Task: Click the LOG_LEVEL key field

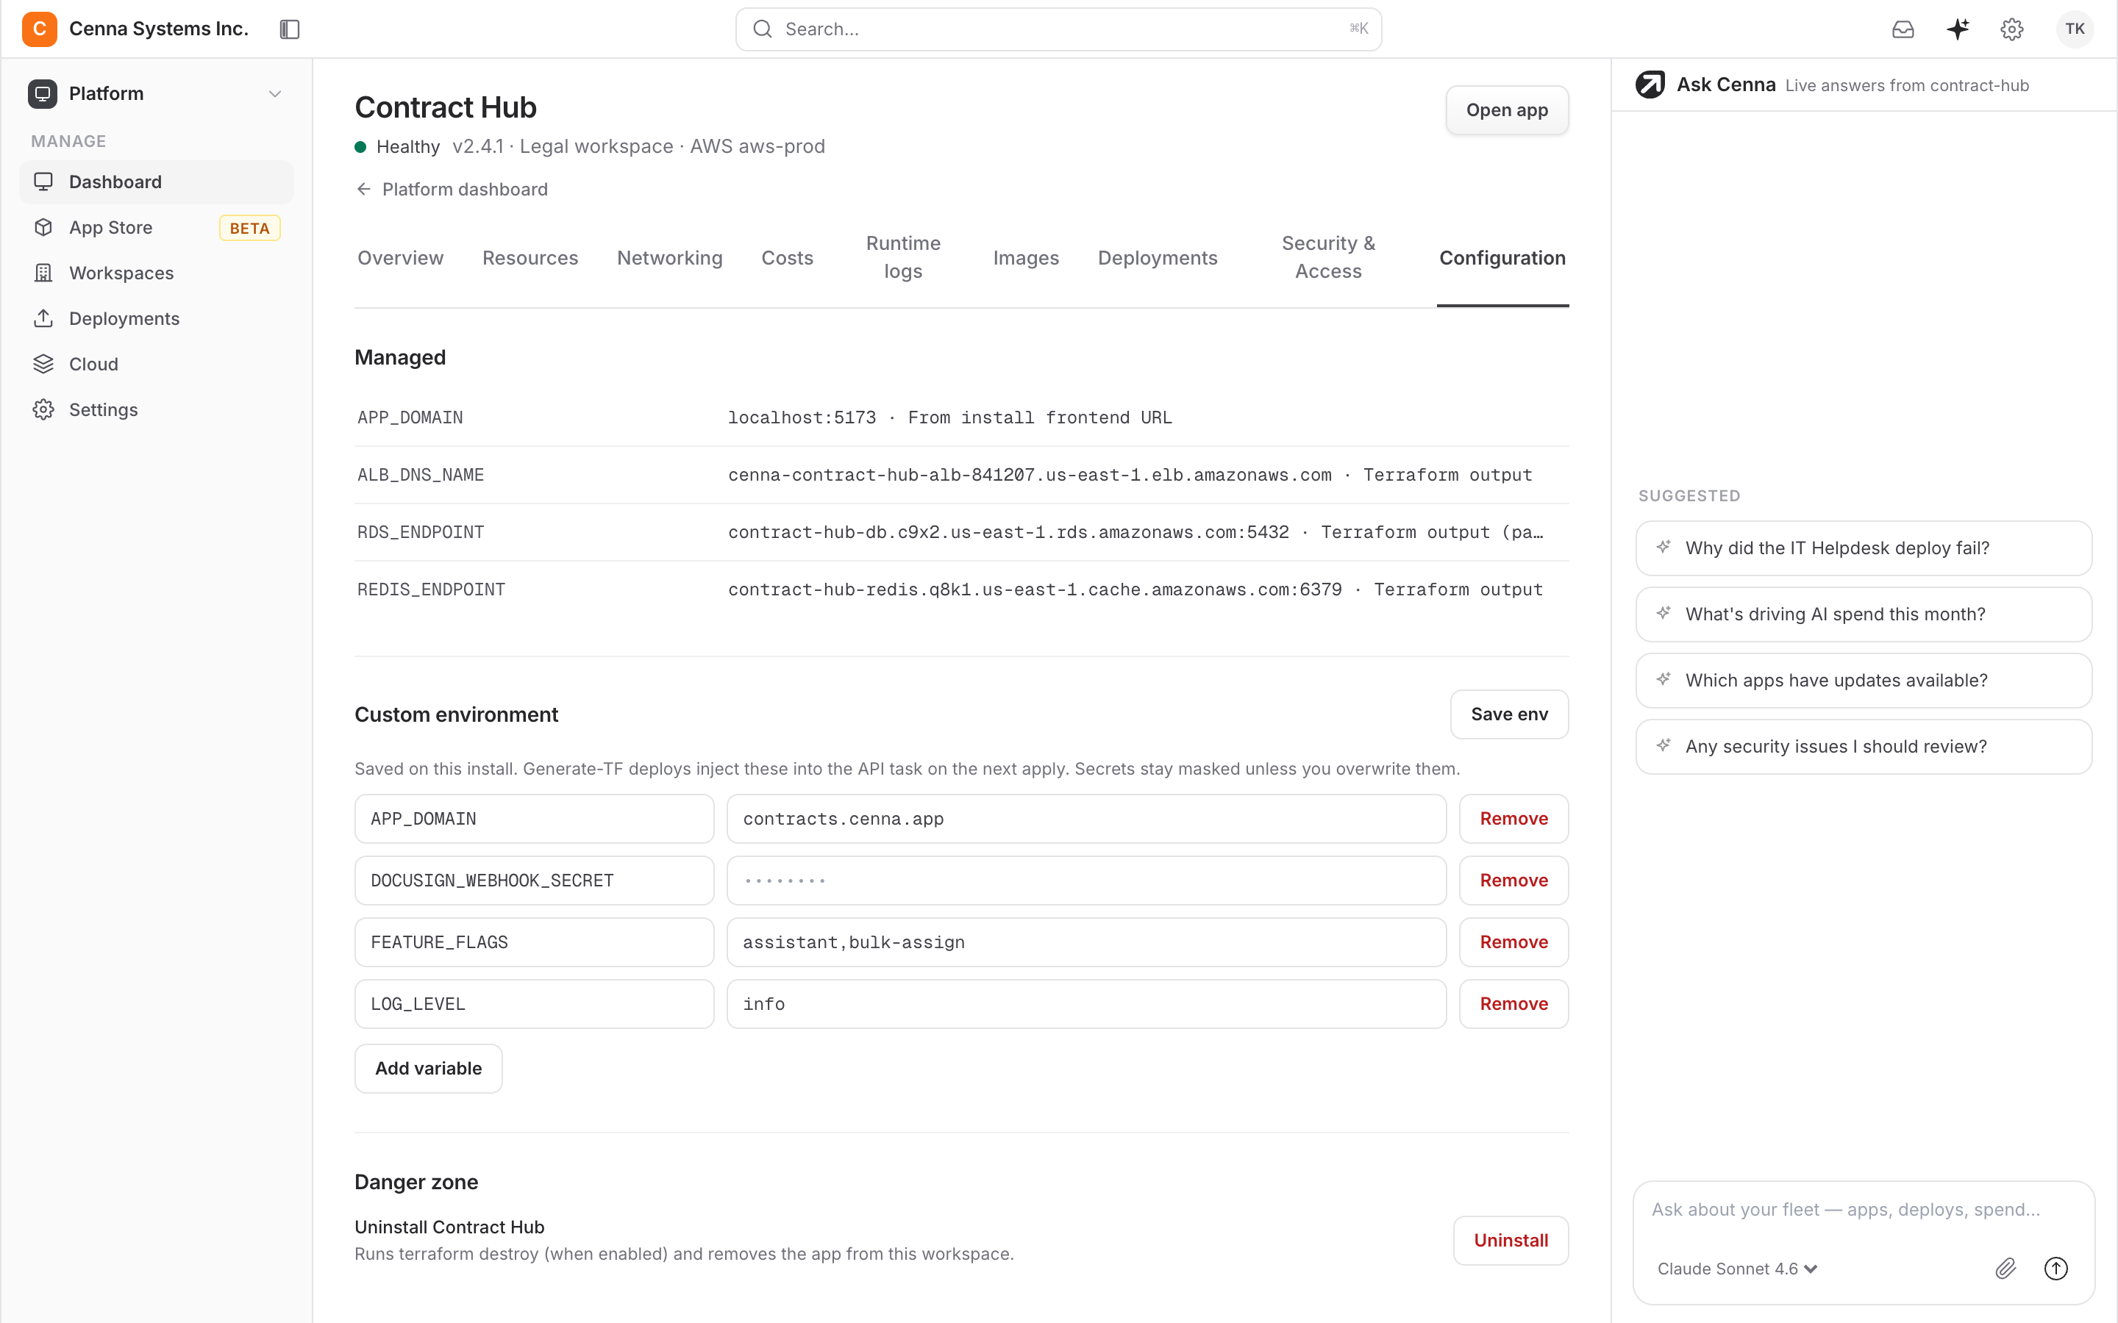Action: [x=534, y=1003]
